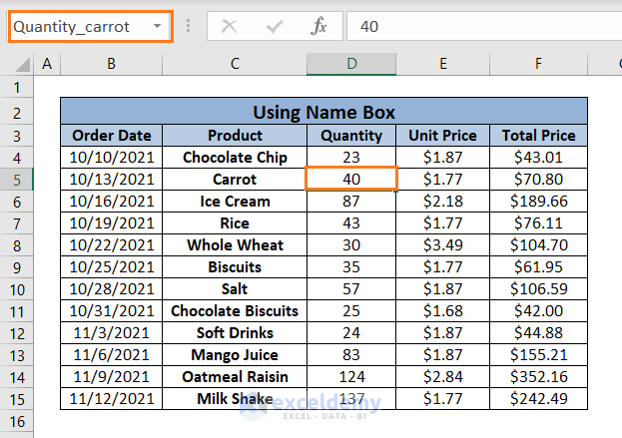
Task: Click the formula bar resize dots handle
Action: coord(189,27)
